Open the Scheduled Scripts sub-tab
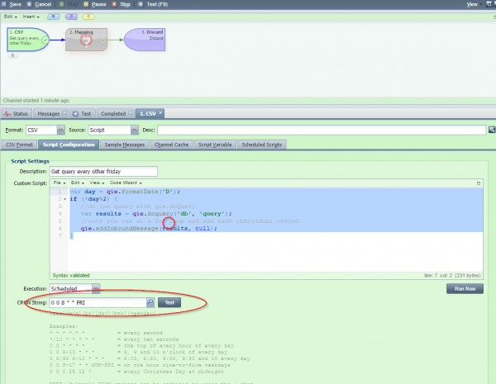Image resolution: width=496 pixels, height=384 pixels. (261, 145)
